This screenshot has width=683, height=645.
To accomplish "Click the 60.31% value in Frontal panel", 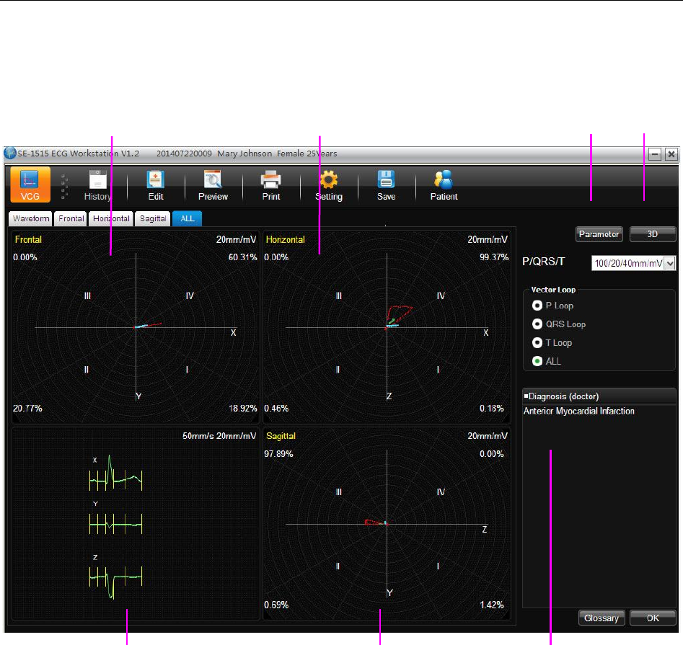I will [242, 257].
